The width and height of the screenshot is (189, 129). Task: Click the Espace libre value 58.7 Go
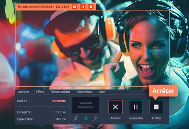(61, 119)
